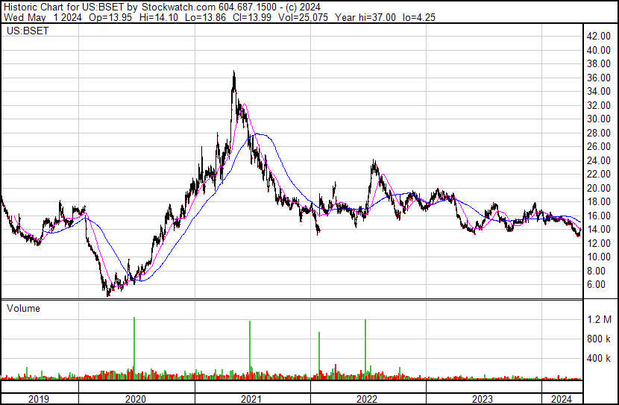Click the Cl=13.99 close value
The image size is (619, 405).
[252, 17]
